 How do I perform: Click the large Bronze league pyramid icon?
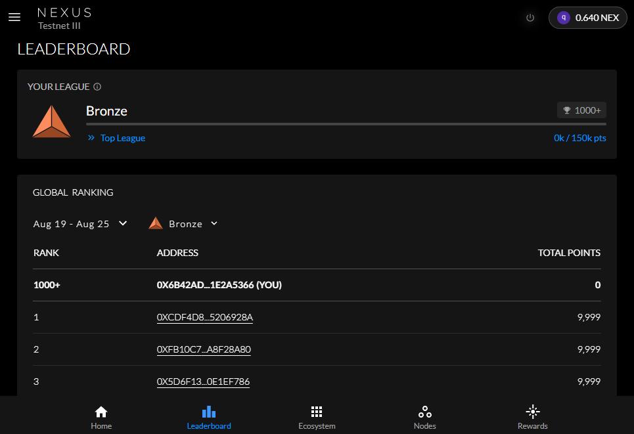click(52, 121)
